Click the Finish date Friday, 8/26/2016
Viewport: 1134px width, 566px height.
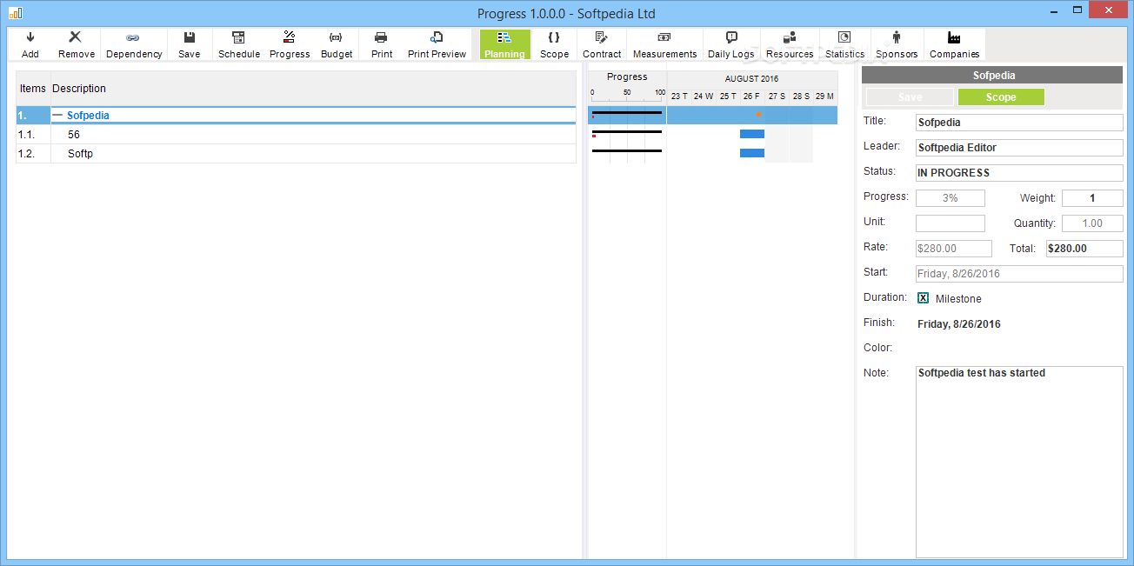click(x=959, y=324)
